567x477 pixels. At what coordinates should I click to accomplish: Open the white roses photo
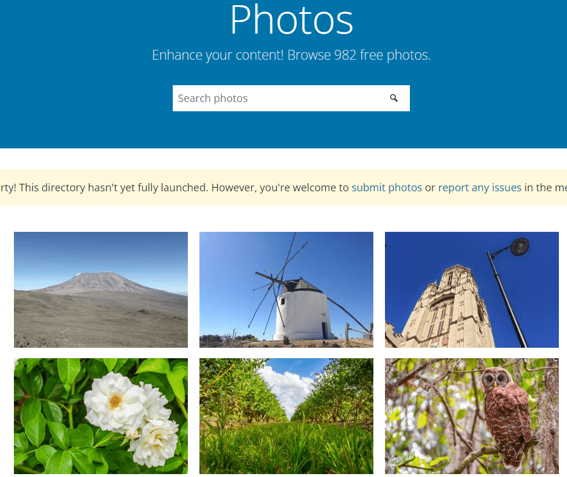pos(100,416)
